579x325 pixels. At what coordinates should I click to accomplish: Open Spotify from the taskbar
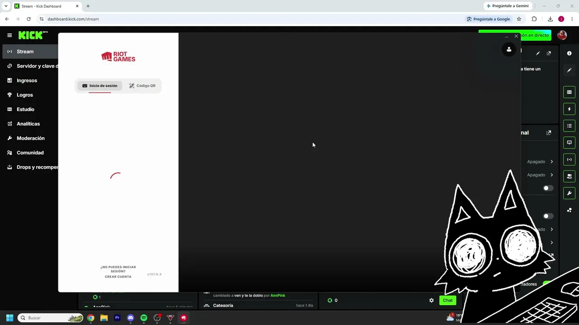pos(144,318)
